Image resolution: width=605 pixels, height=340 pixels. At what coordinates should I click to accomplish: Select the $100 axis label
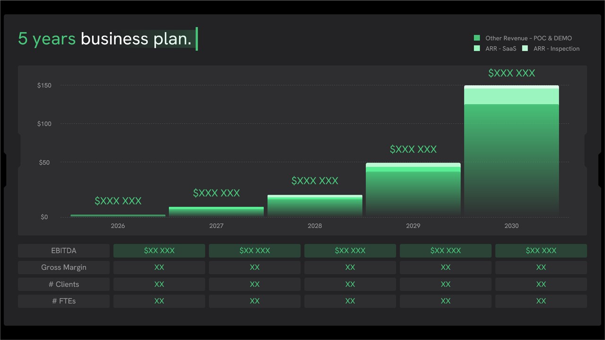coord(44,124)
